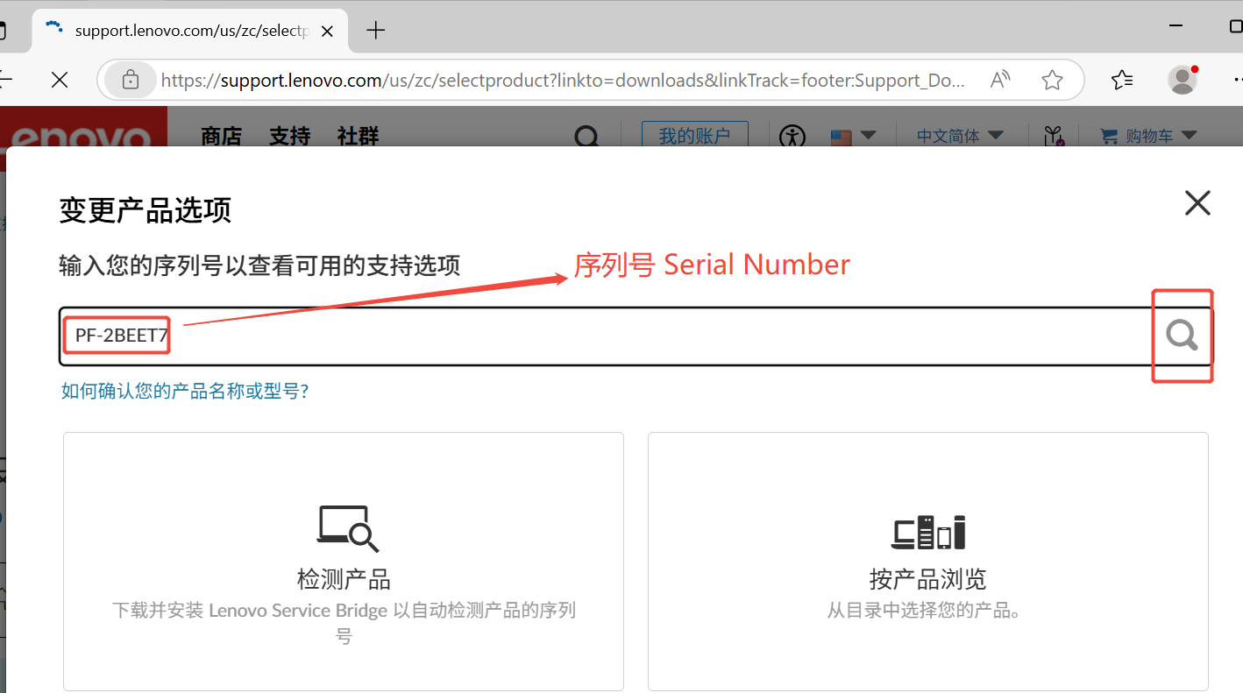This screenshot has width=1243, height=693.
Task: Click the rewards gift icon
Action: [x=1054, y=136]
